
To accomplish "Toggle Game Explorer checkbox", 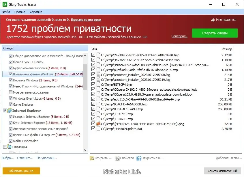I will [10, 105].
